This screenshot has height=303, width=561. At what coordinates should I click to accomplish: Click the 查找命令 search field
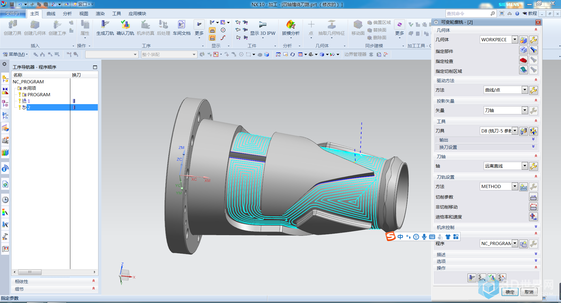tap(468, 13)
